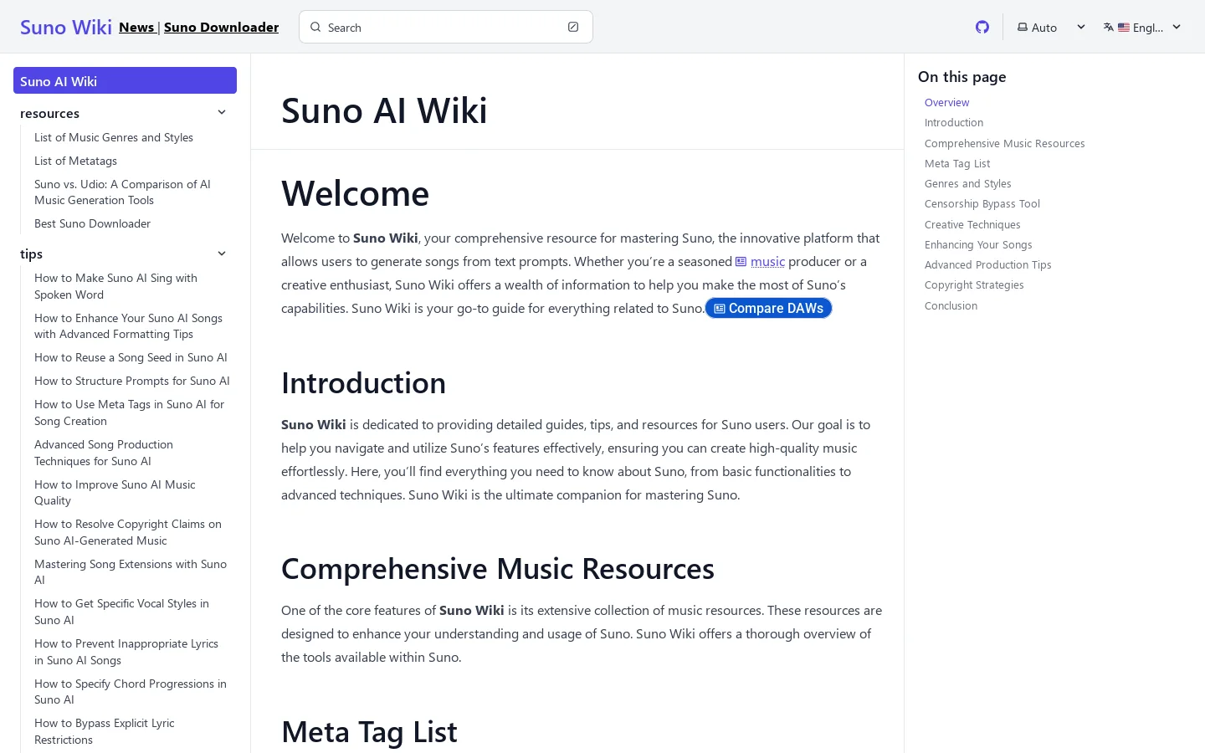
Task: Jump to Creative Techniques section link
Action: [972, 224]
